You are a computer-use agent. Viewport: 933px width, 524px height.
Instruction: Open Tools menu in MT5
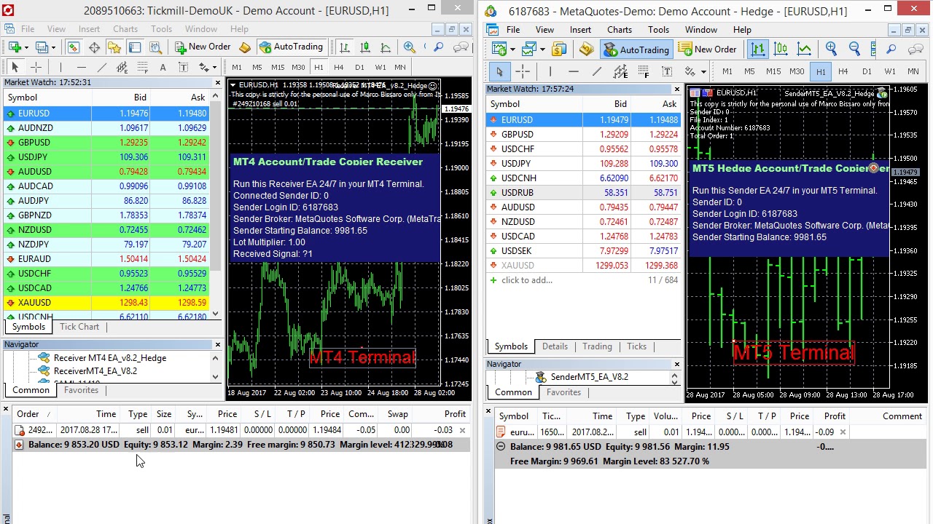pos(657,30)
